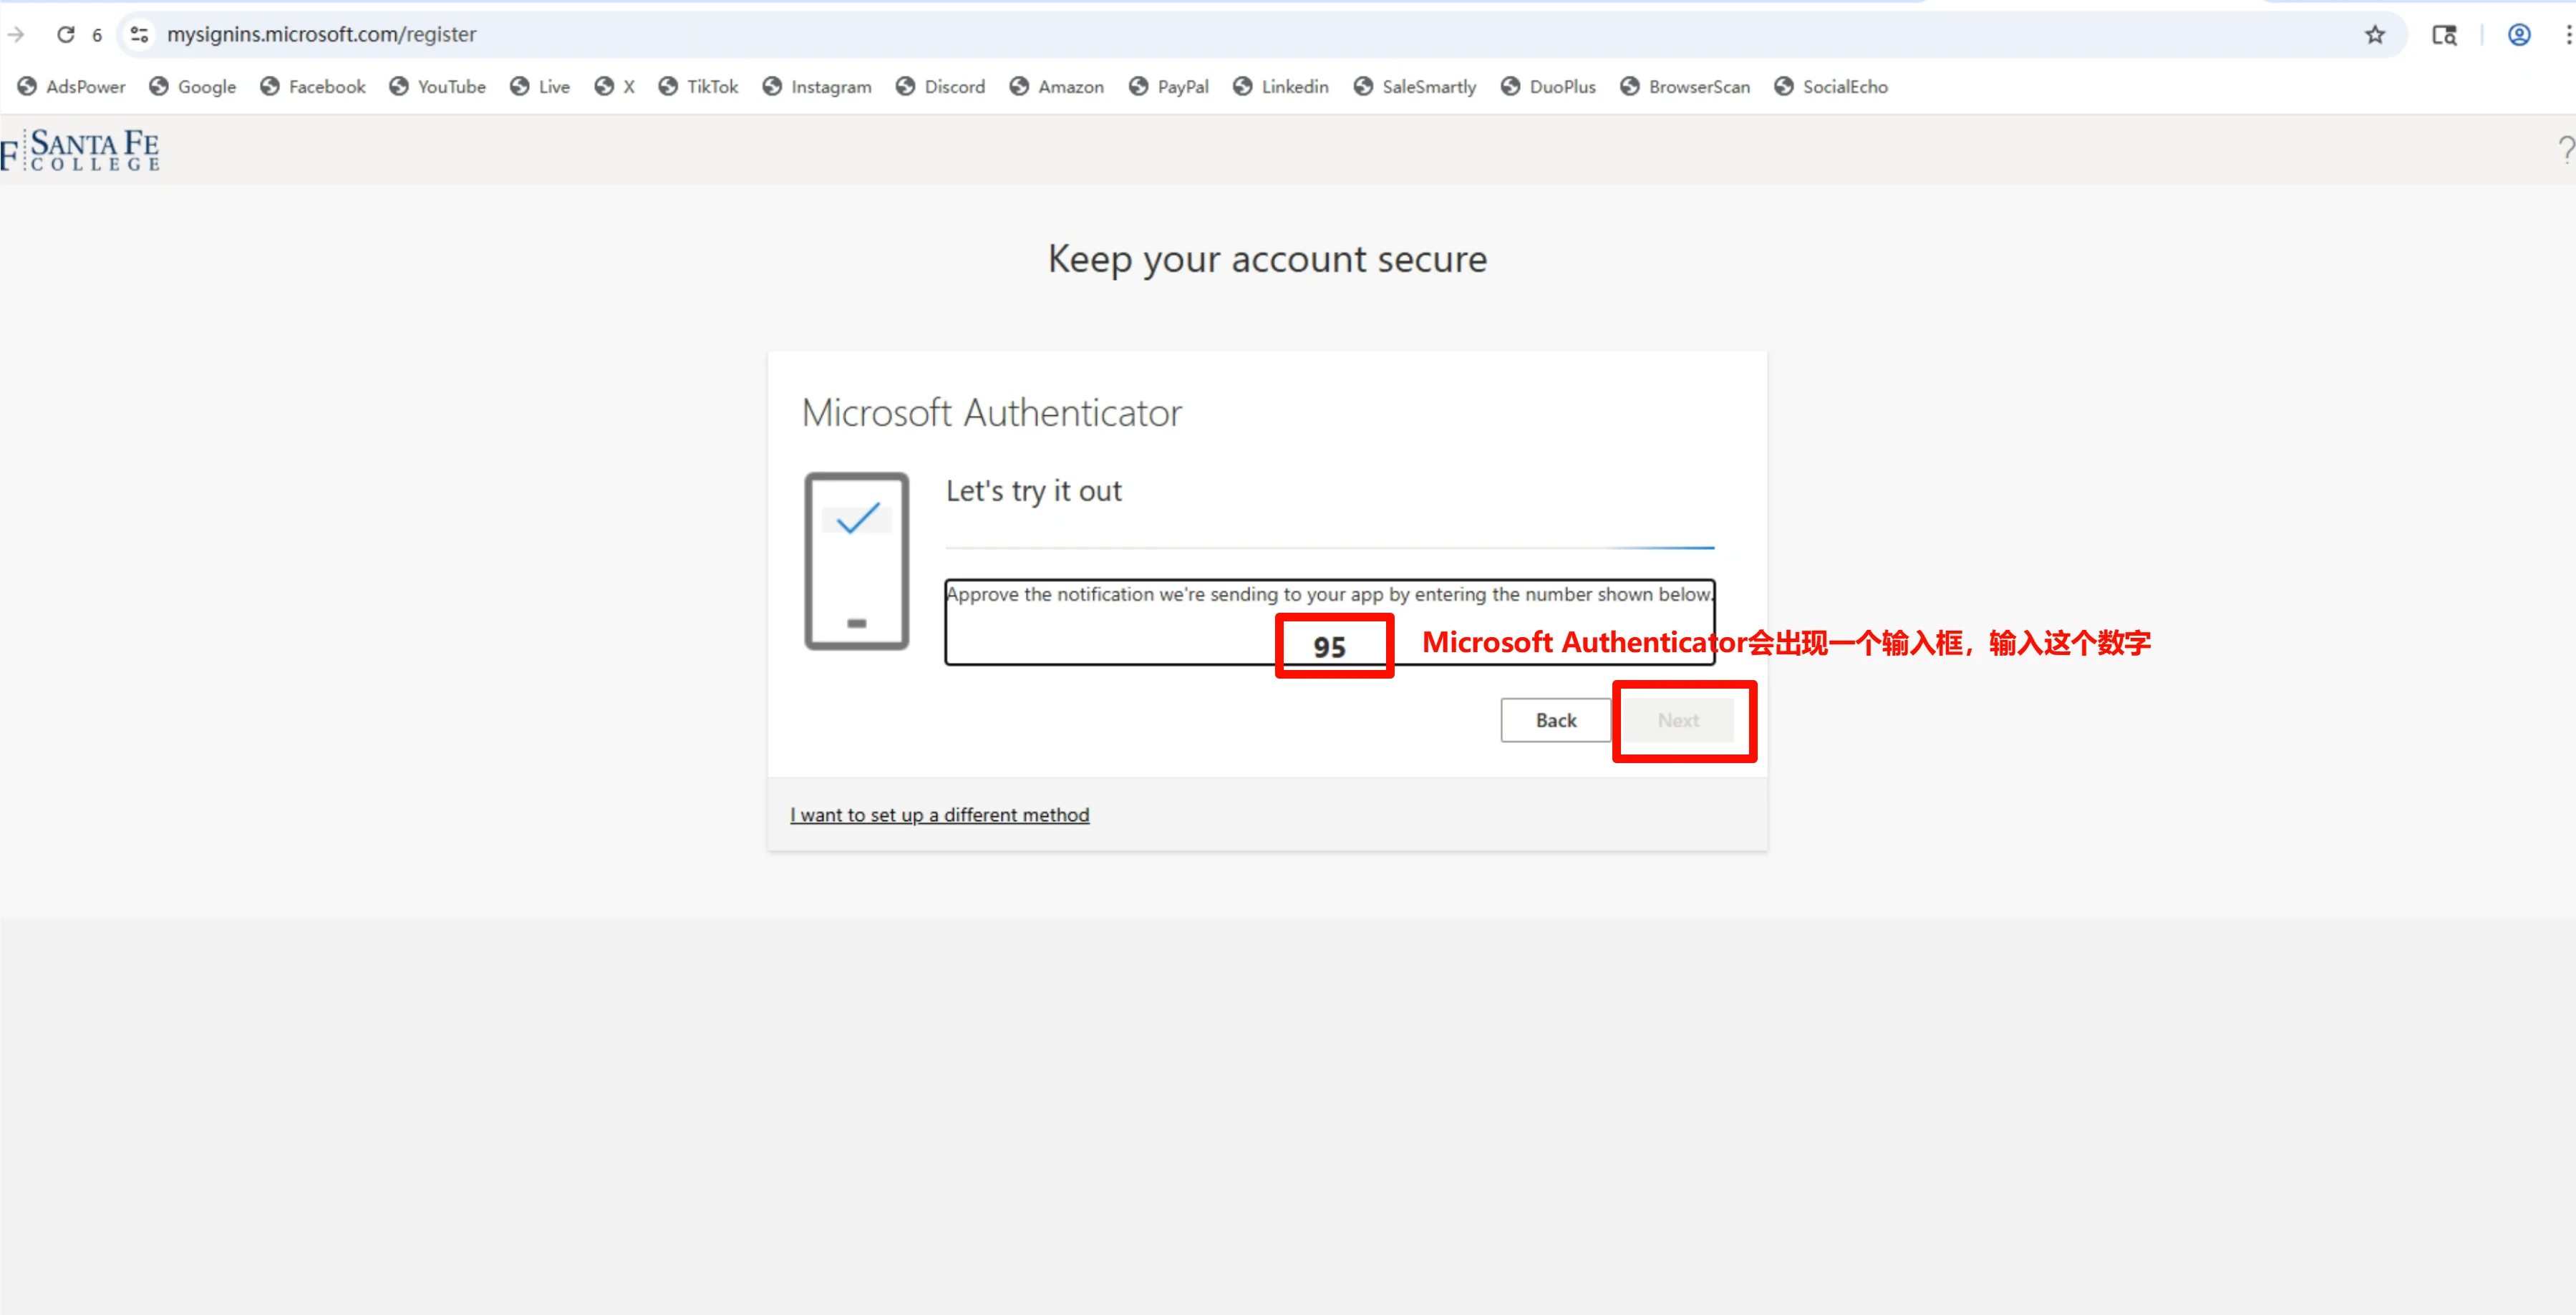Open the SocialEcho bookmark
The width and height of the screenshot is (2576, 1315).
(1832, 87)
